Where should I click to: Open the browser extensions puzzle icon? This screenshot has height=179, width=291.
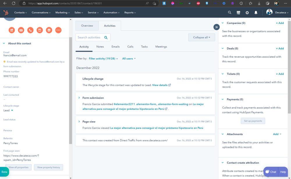tap(241, 3)
